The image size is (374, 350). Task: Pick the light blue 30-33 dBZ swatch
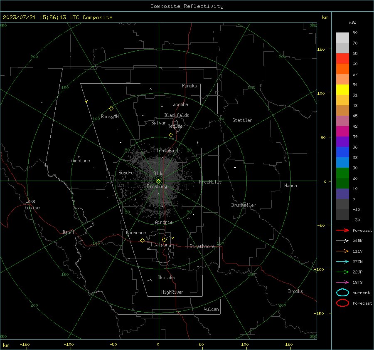click(342, 162)
